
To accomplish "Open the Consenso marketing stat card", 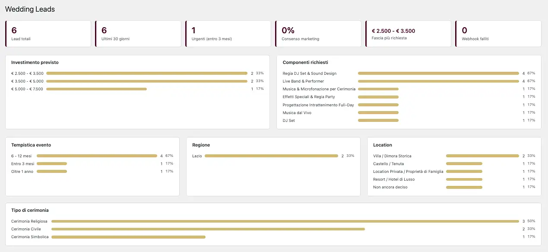I will point(318,34).
